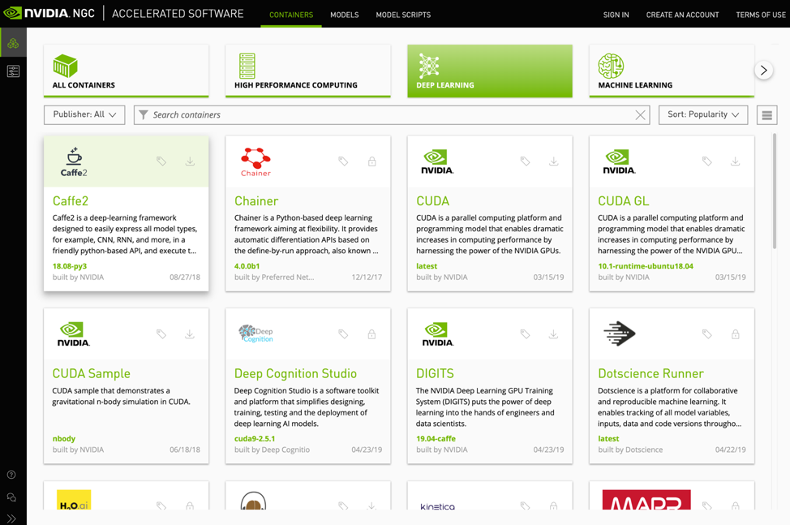Open the CUDA GL container title
Image resolution: width=790 pixels, height=525 pixels.
tap(623, 201)
